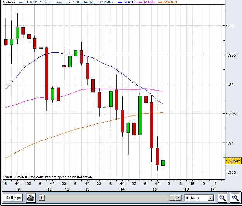
Task: Click the date label 13 on time axis
Action: pos(87,189)
